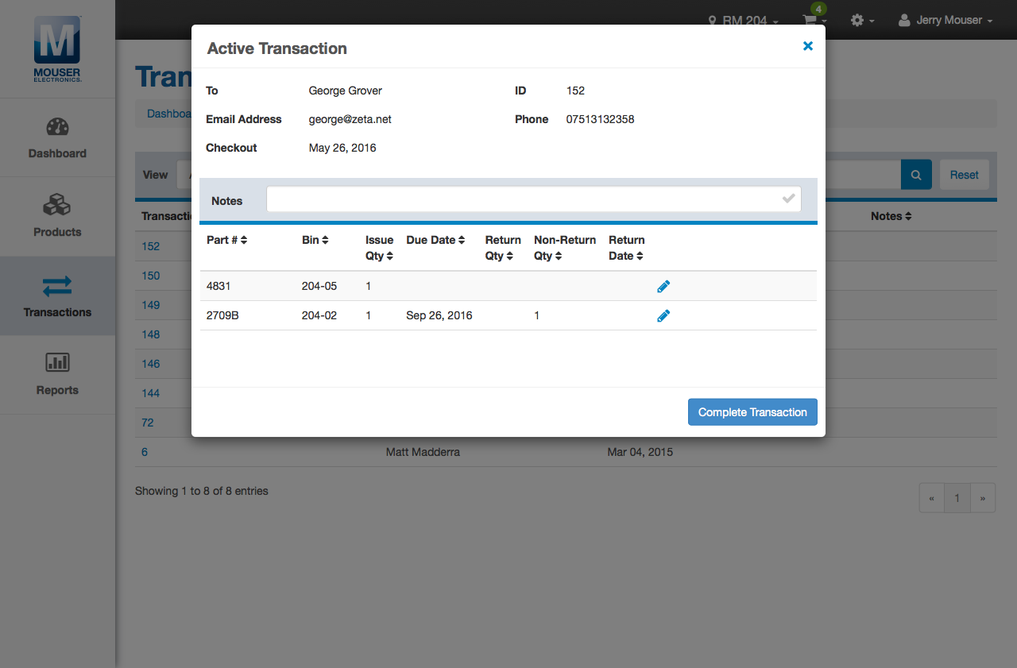1017x668 pixels.
Task: Toggle sorting on the Return Date column
Action: (626, 248)
